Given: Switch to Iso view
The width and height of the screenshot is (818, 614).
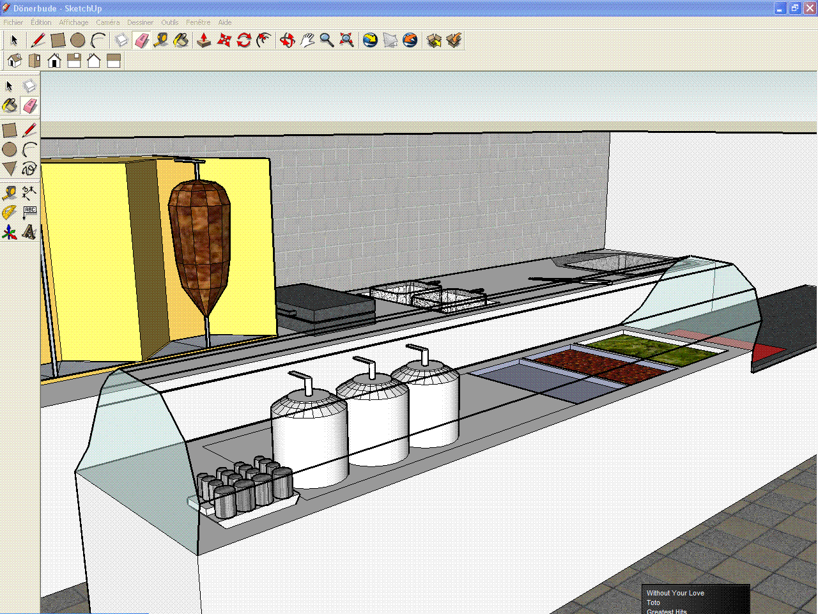Looking at the screenshot, I should (x=14, y=61).
